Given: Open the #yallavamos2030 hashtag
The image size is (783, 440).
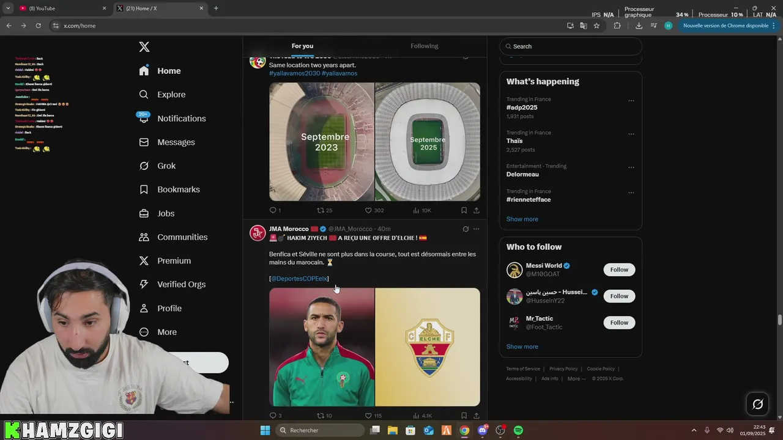Looking at the screenshot, I should (294, 73).
